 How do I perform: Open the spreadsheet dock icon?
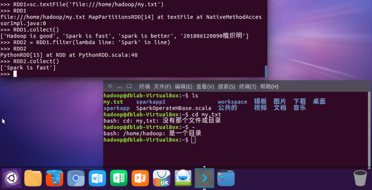coord(119,178)
